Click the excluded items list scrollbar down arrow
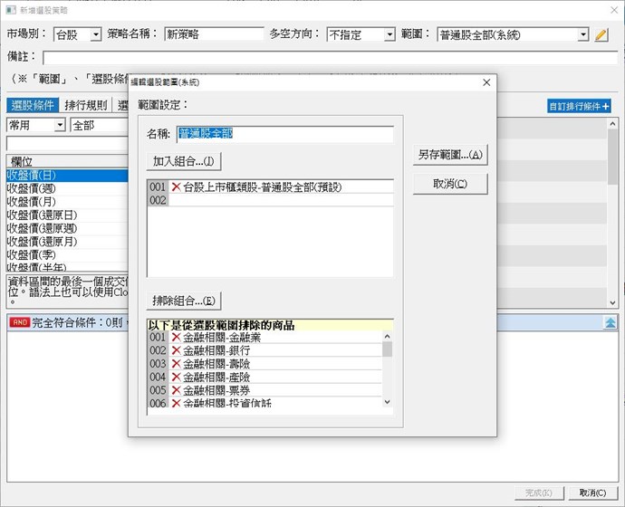The image size is (625, 507). coord(388,402)
